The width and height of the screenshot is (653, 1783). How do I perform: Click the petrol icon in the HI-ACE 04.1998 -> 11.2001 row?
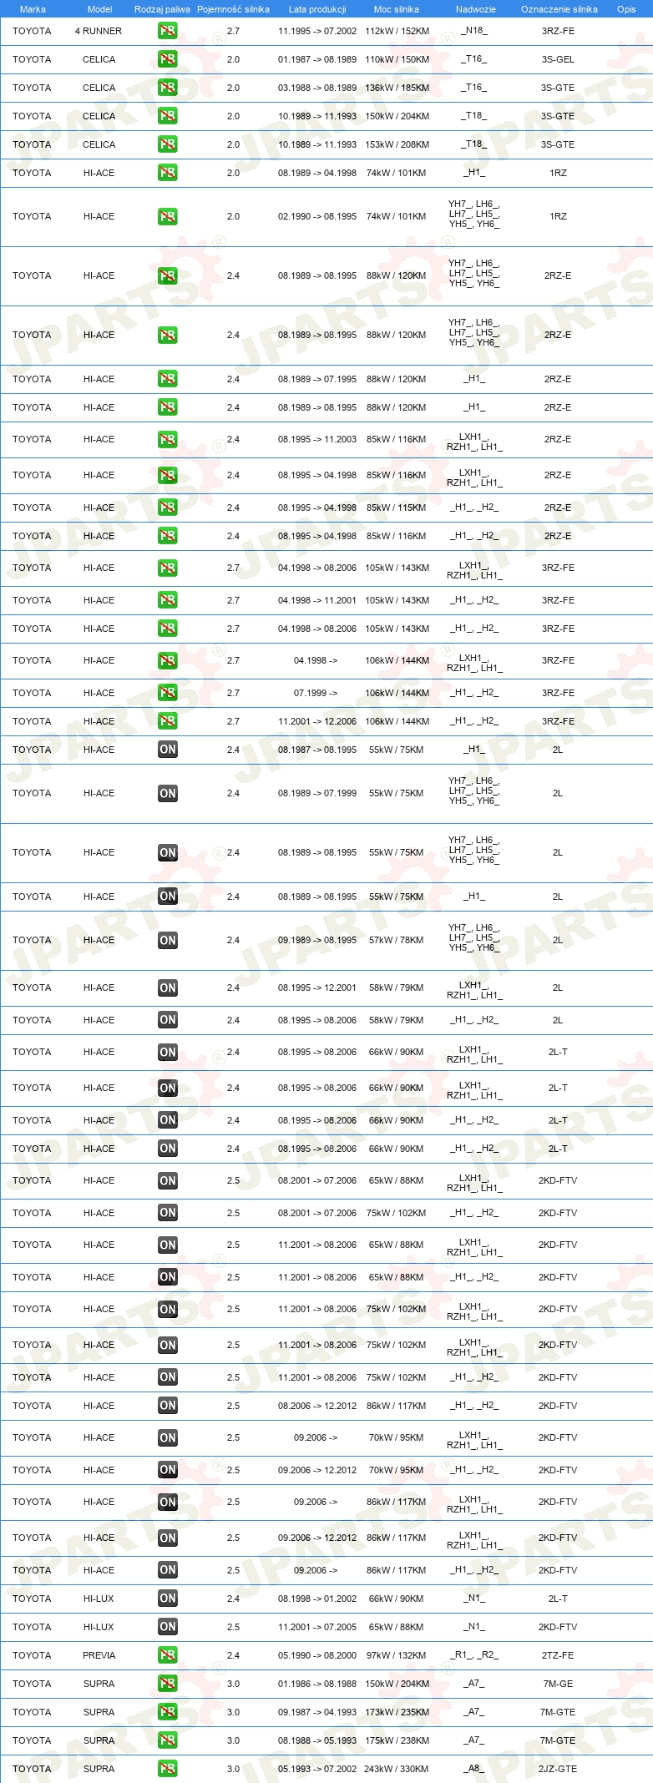coord(168,600)
